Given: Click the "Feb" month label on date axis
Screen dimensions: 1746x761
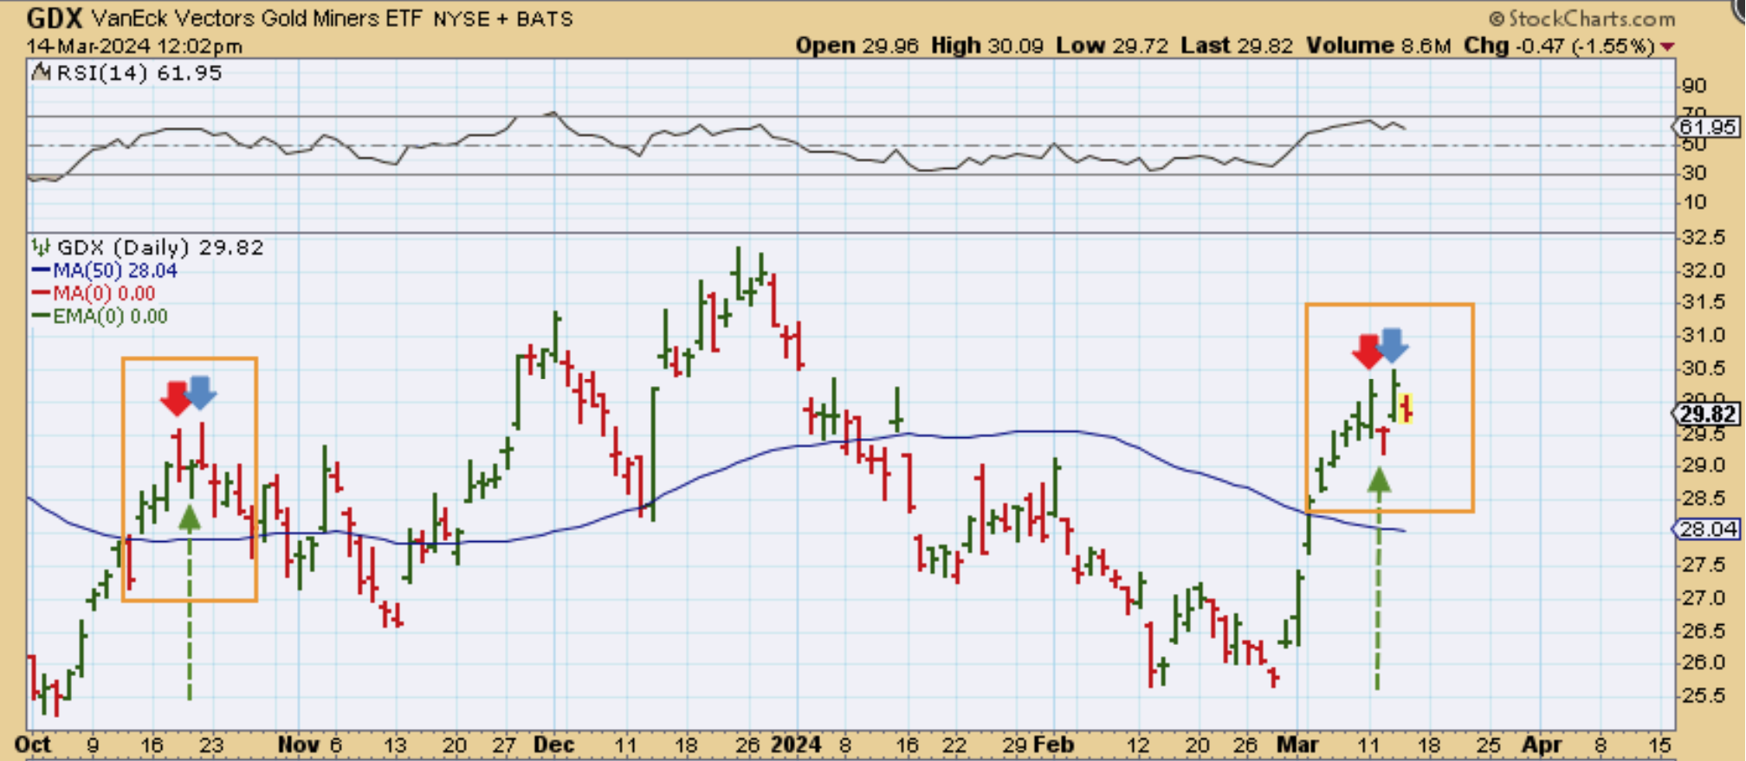Looking at the screenshot, I should pyautogui.click(x=1055, y=745).
